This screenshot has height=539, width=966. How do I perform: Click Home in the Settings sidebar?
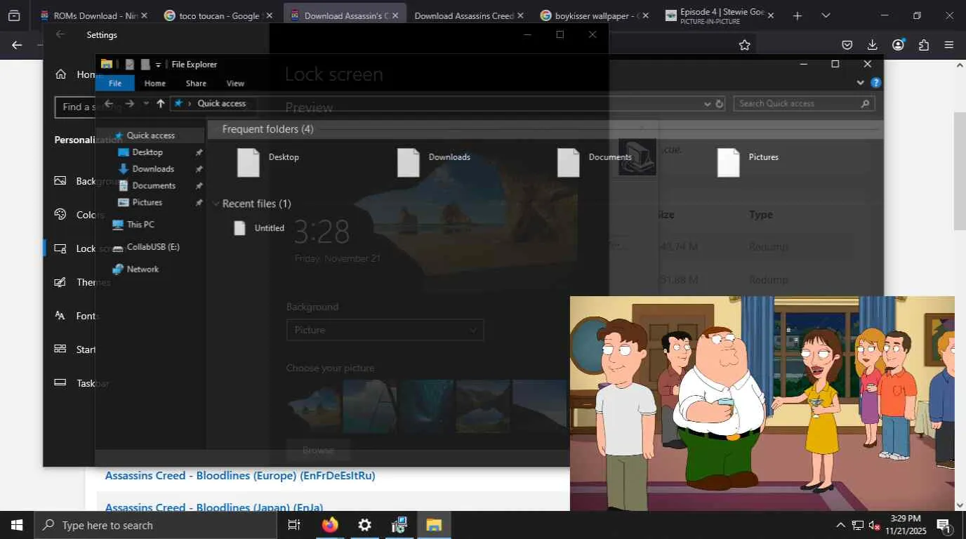[77, 74]
